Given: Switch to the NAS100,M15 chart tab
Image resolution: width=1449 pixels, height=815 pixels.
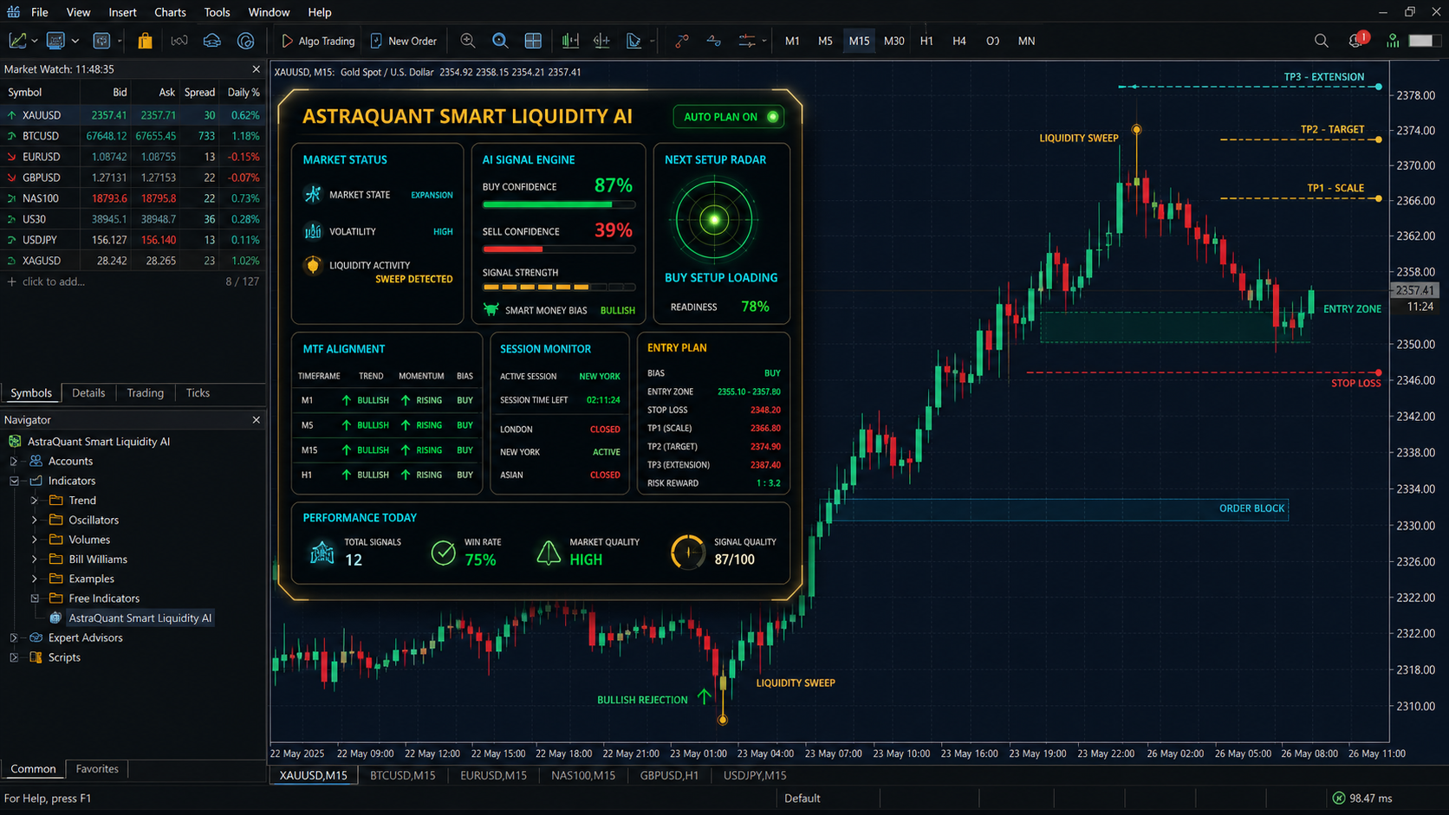Looking at the screenshot, I should pyautogui.click(x=583, y=776).
